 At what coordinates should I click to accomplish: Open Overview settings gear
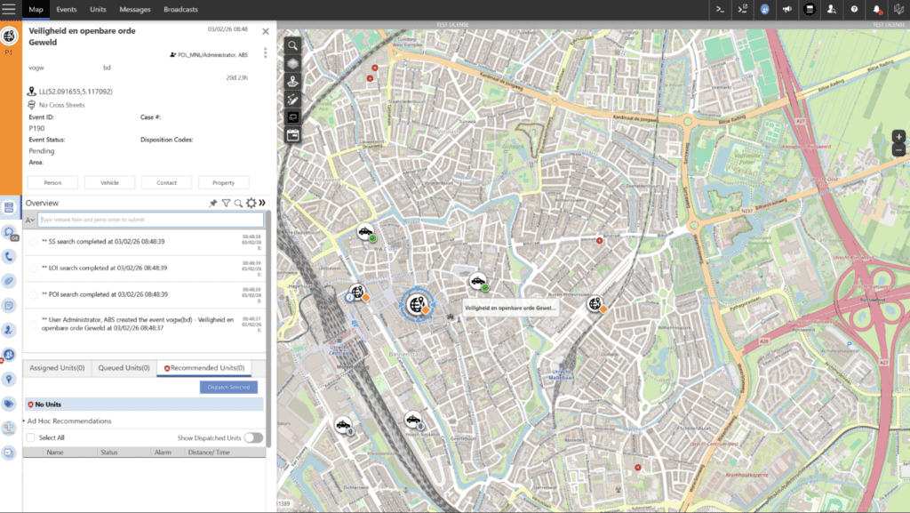[251, 204]
